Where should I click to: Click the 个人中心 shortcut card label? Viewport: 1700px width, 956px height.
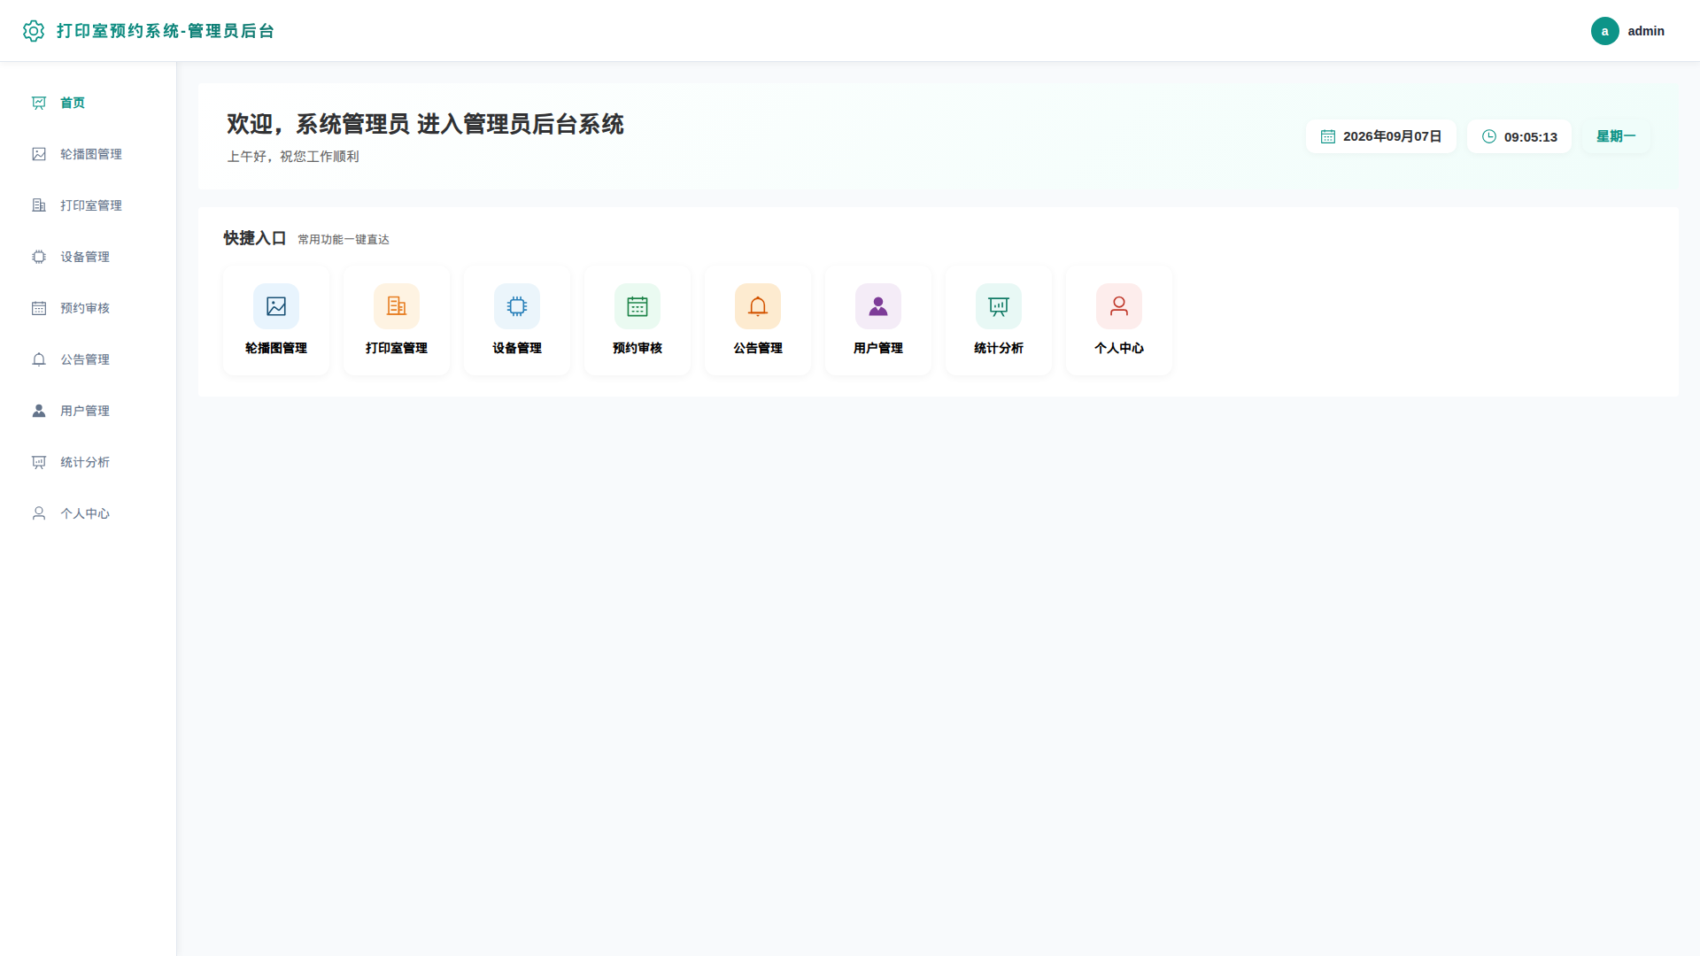(x=1119, y=348)
